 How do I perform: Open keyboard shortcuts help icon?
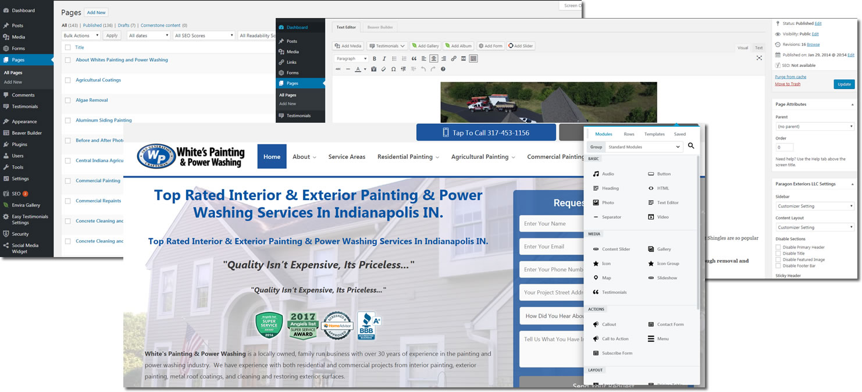(443, 69)
